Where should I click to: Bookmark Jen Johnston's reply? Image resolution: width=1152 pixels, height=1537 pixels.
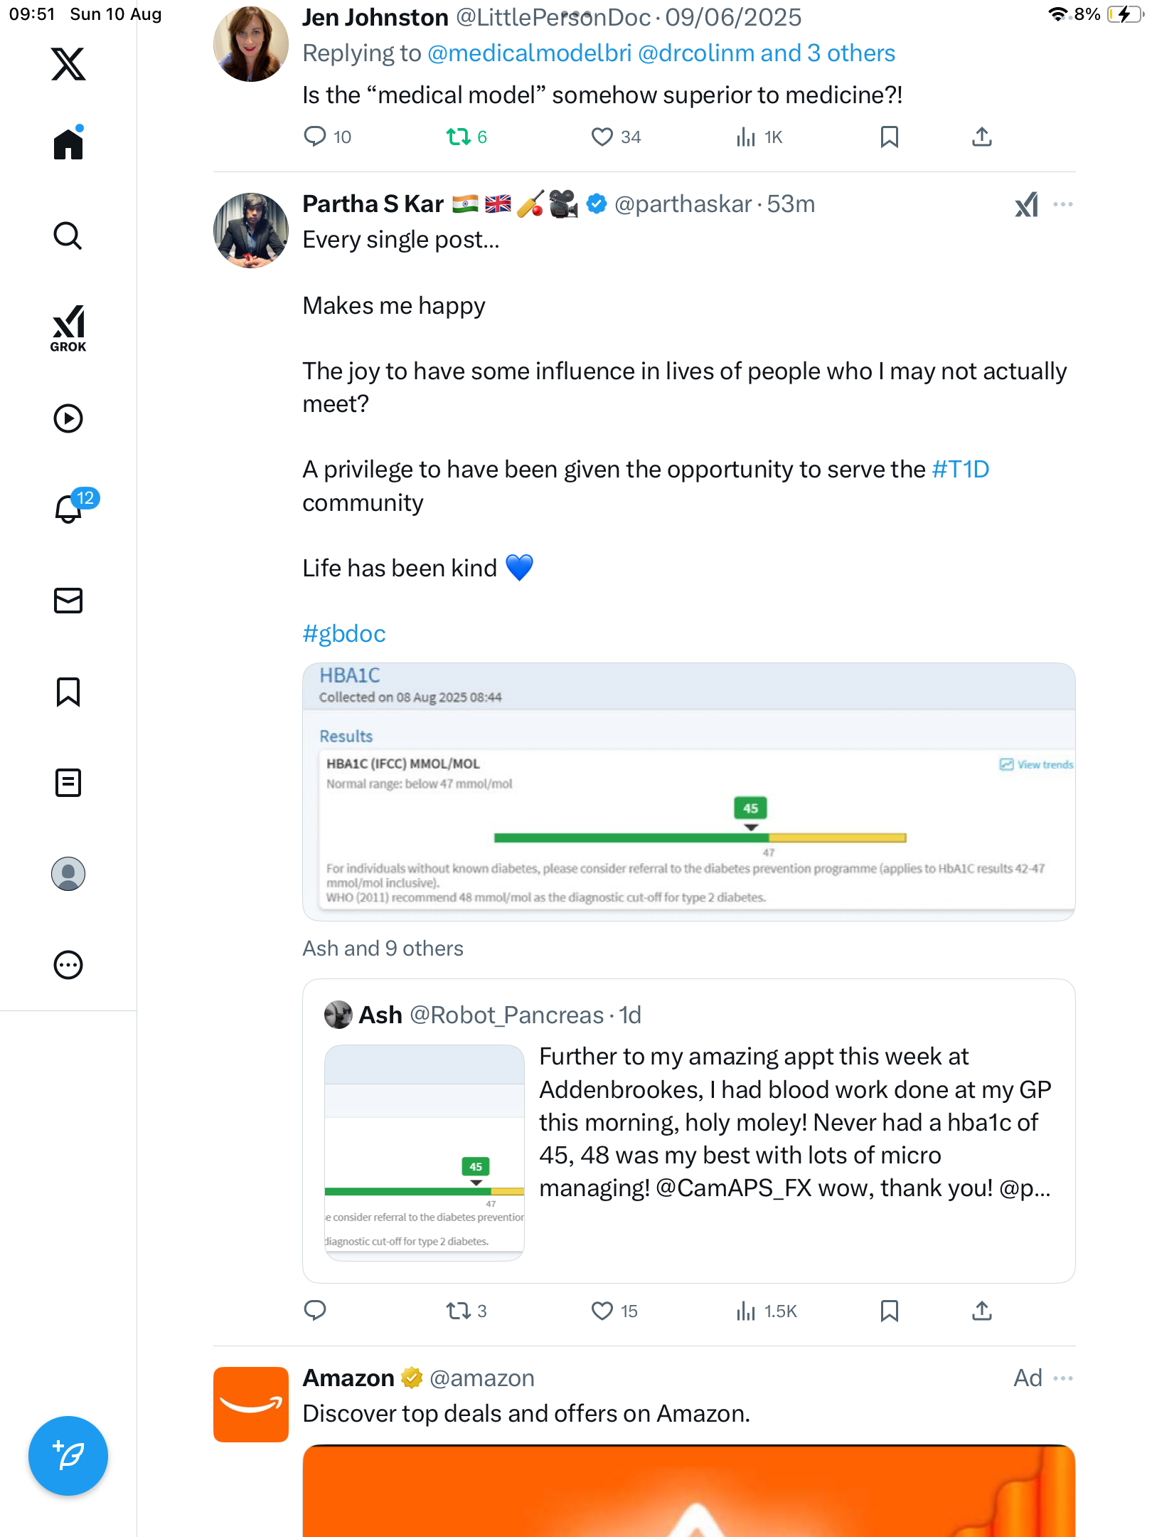(x=889, y=137)
